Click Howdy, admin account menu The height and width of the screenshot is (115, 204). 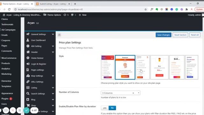pos(195,15)
